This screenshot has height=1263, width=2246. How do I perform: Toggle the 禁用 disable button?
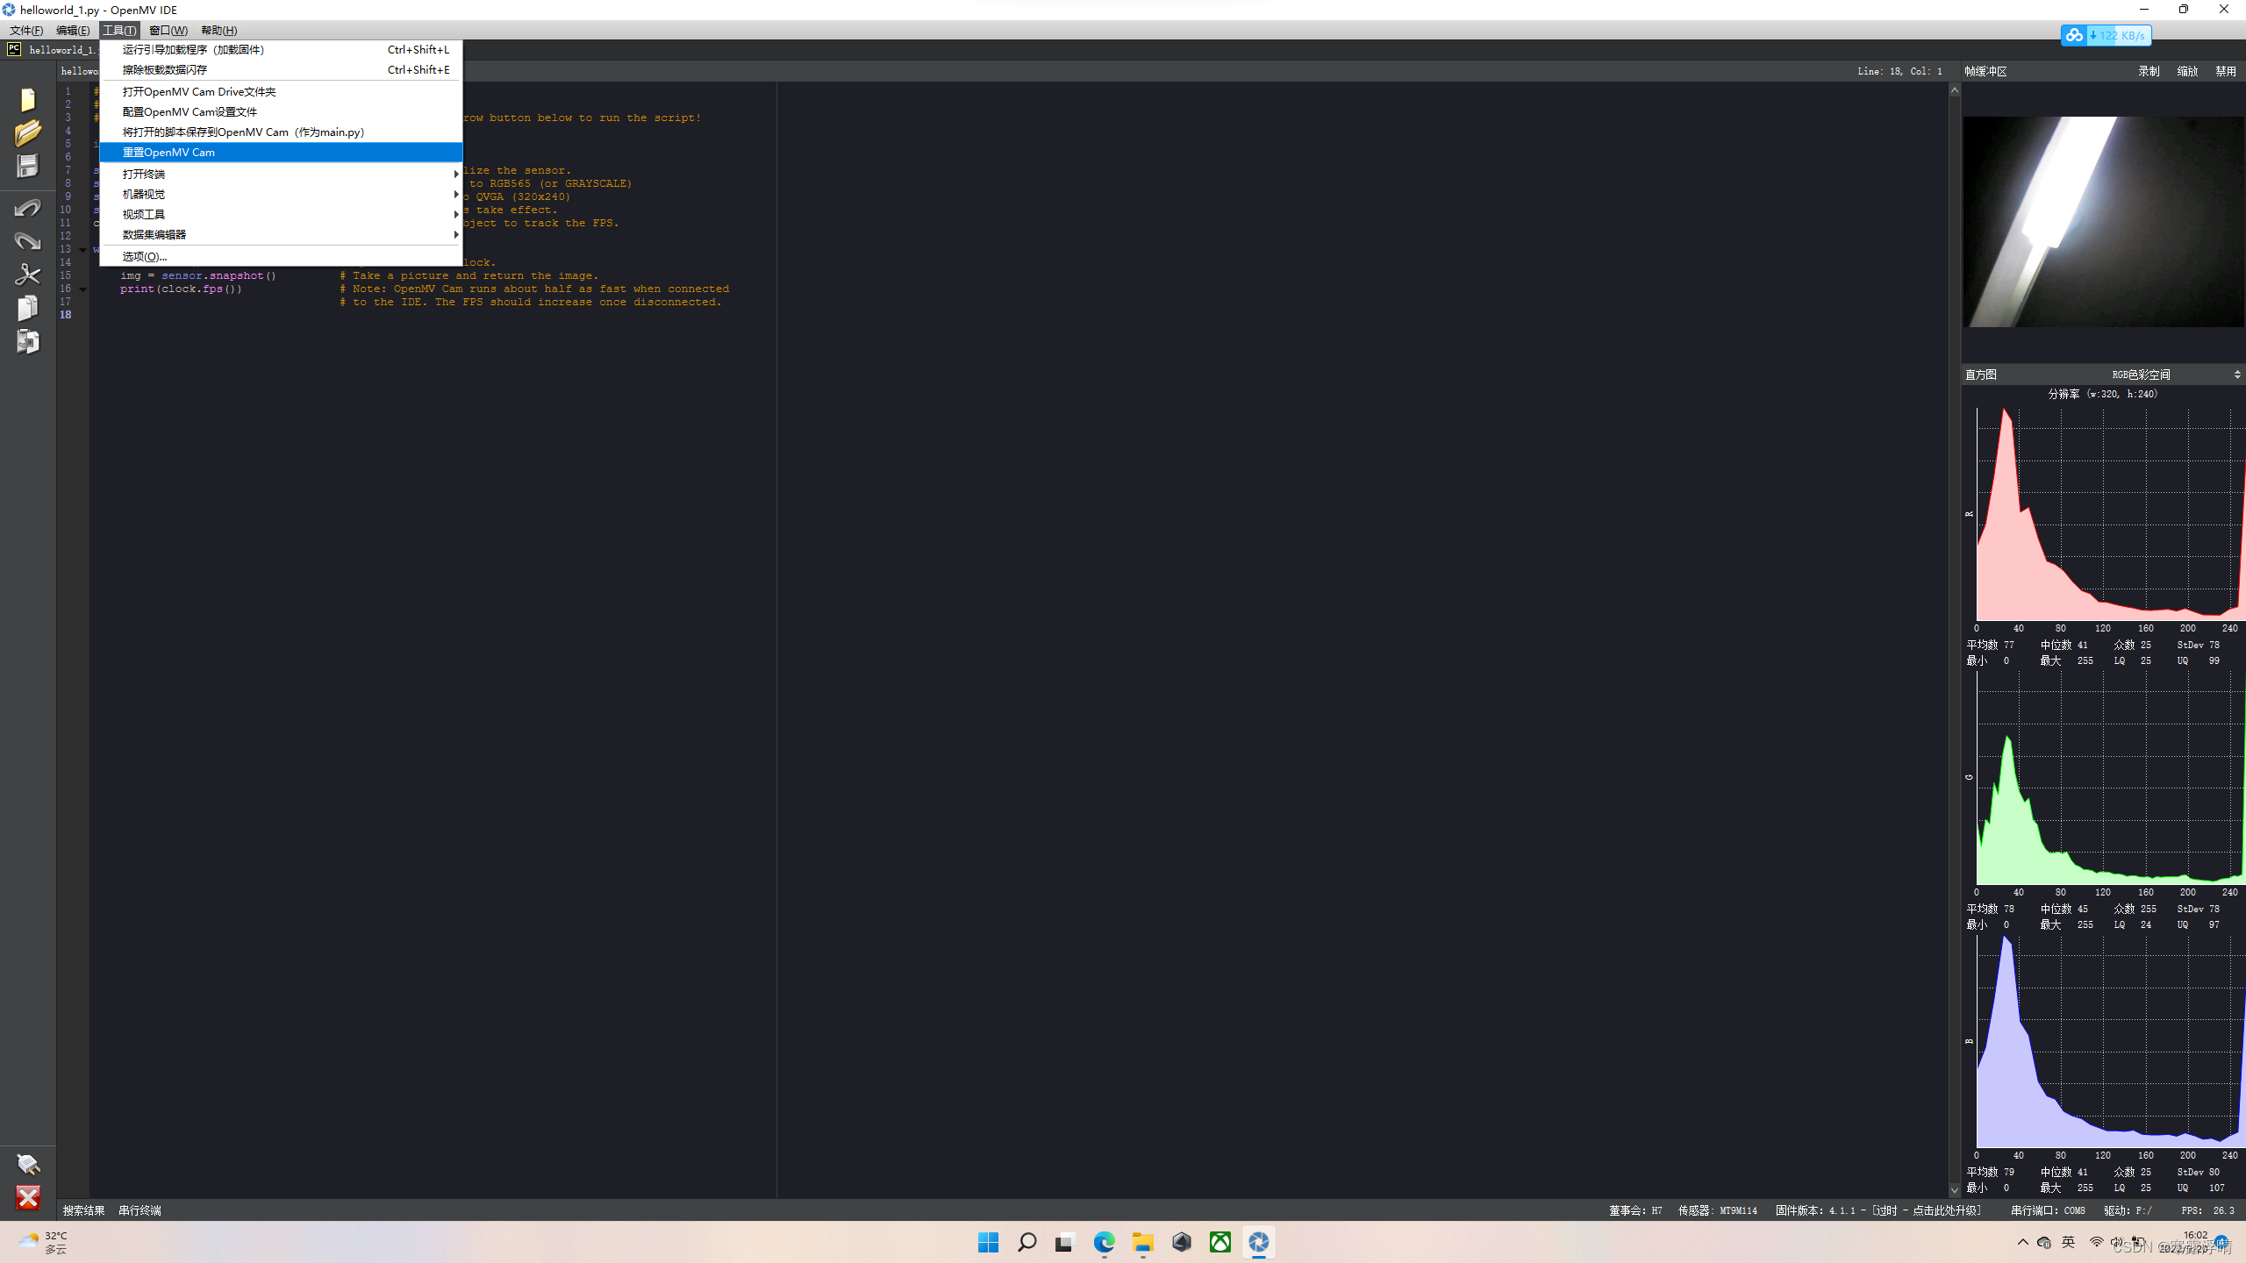(x=2226, y=71)
